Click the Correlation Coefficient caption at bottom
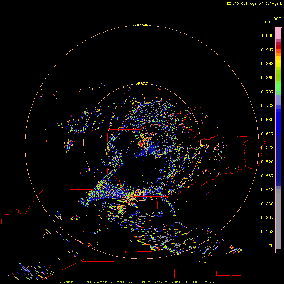Image resolution: width=284 pixels, height=284 pixels. 142,282
